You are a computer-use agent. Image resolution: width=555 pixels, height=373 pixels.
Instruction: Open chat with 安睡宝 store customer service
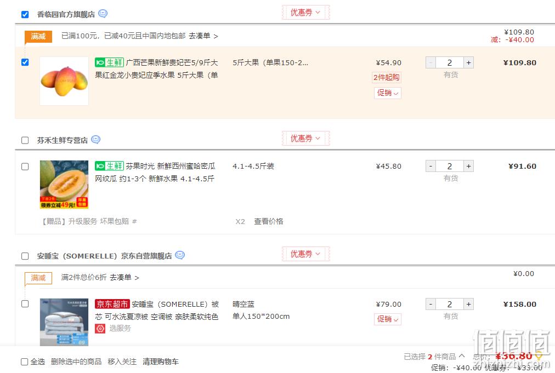click(180, 255)
